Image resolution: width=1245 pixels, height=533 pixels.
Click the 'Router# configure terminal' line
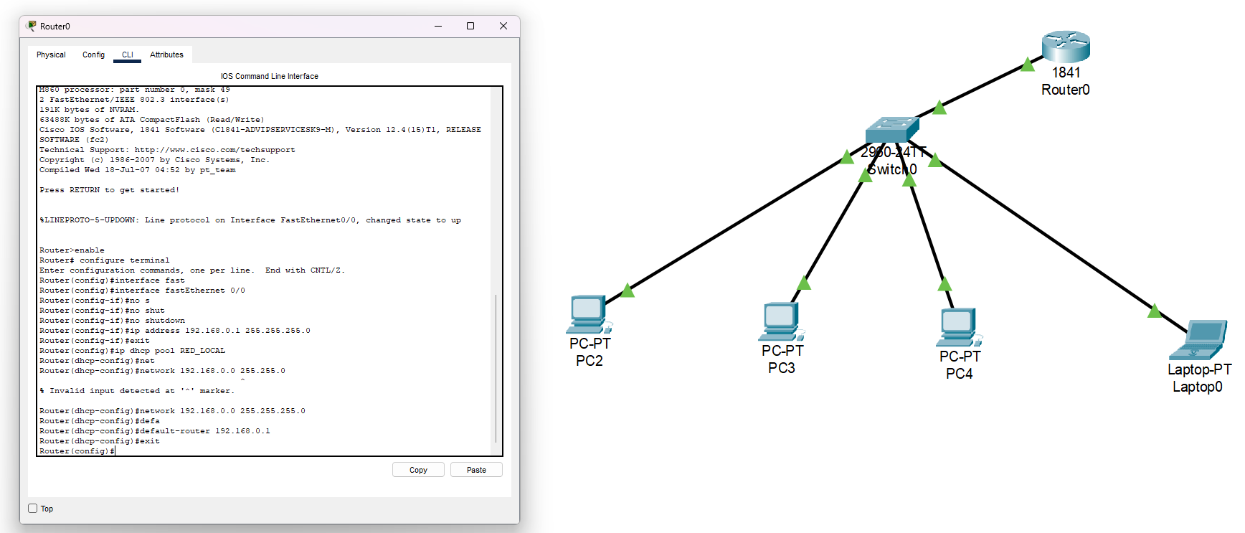tap(105, 260)
